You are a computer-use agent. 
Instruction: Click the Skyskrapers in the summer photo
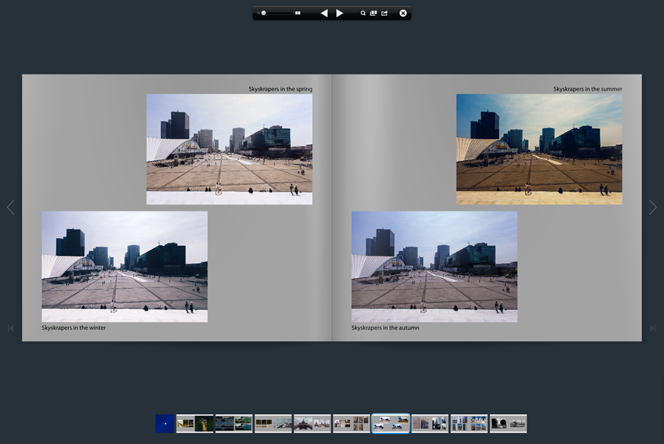[x=539, y=149]
